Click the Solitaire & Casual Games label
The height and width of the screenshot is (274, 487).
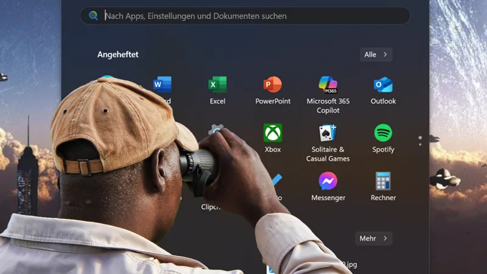pyautogui.click(x=328, y=154)
